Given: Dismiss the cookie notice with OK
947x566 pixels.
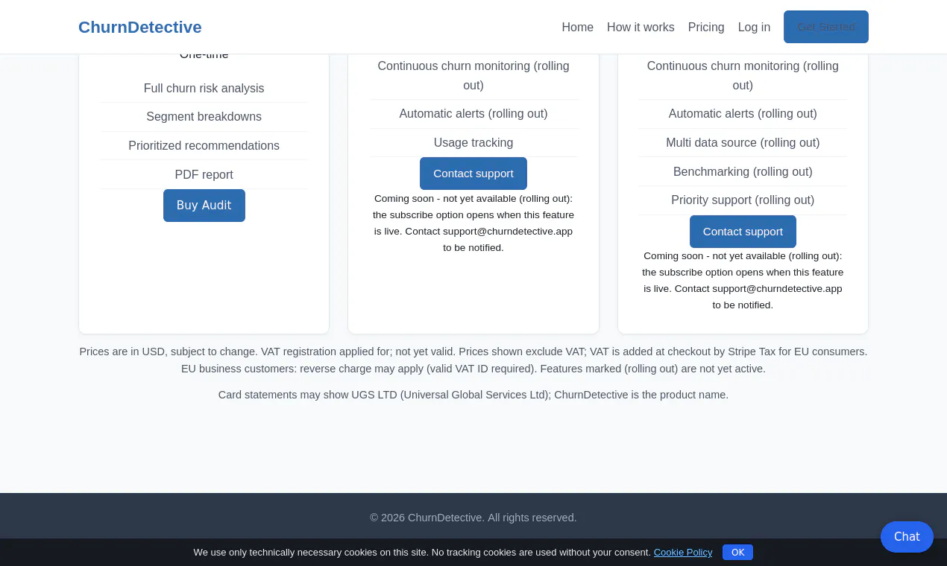Looking at the screenshot, I should (737, 553).
